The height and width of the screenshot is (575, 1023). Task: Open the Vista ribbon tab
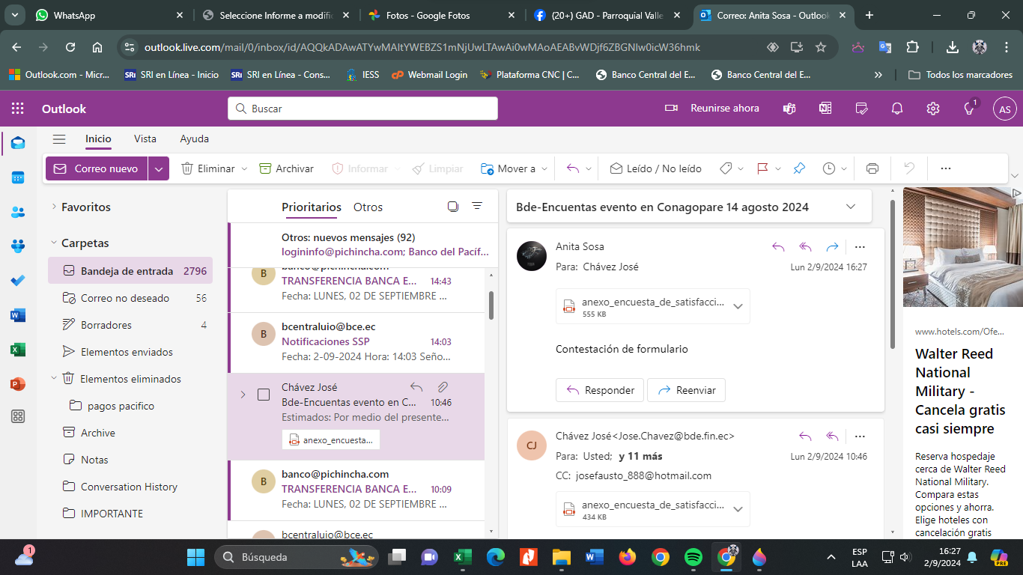[145, 139]
